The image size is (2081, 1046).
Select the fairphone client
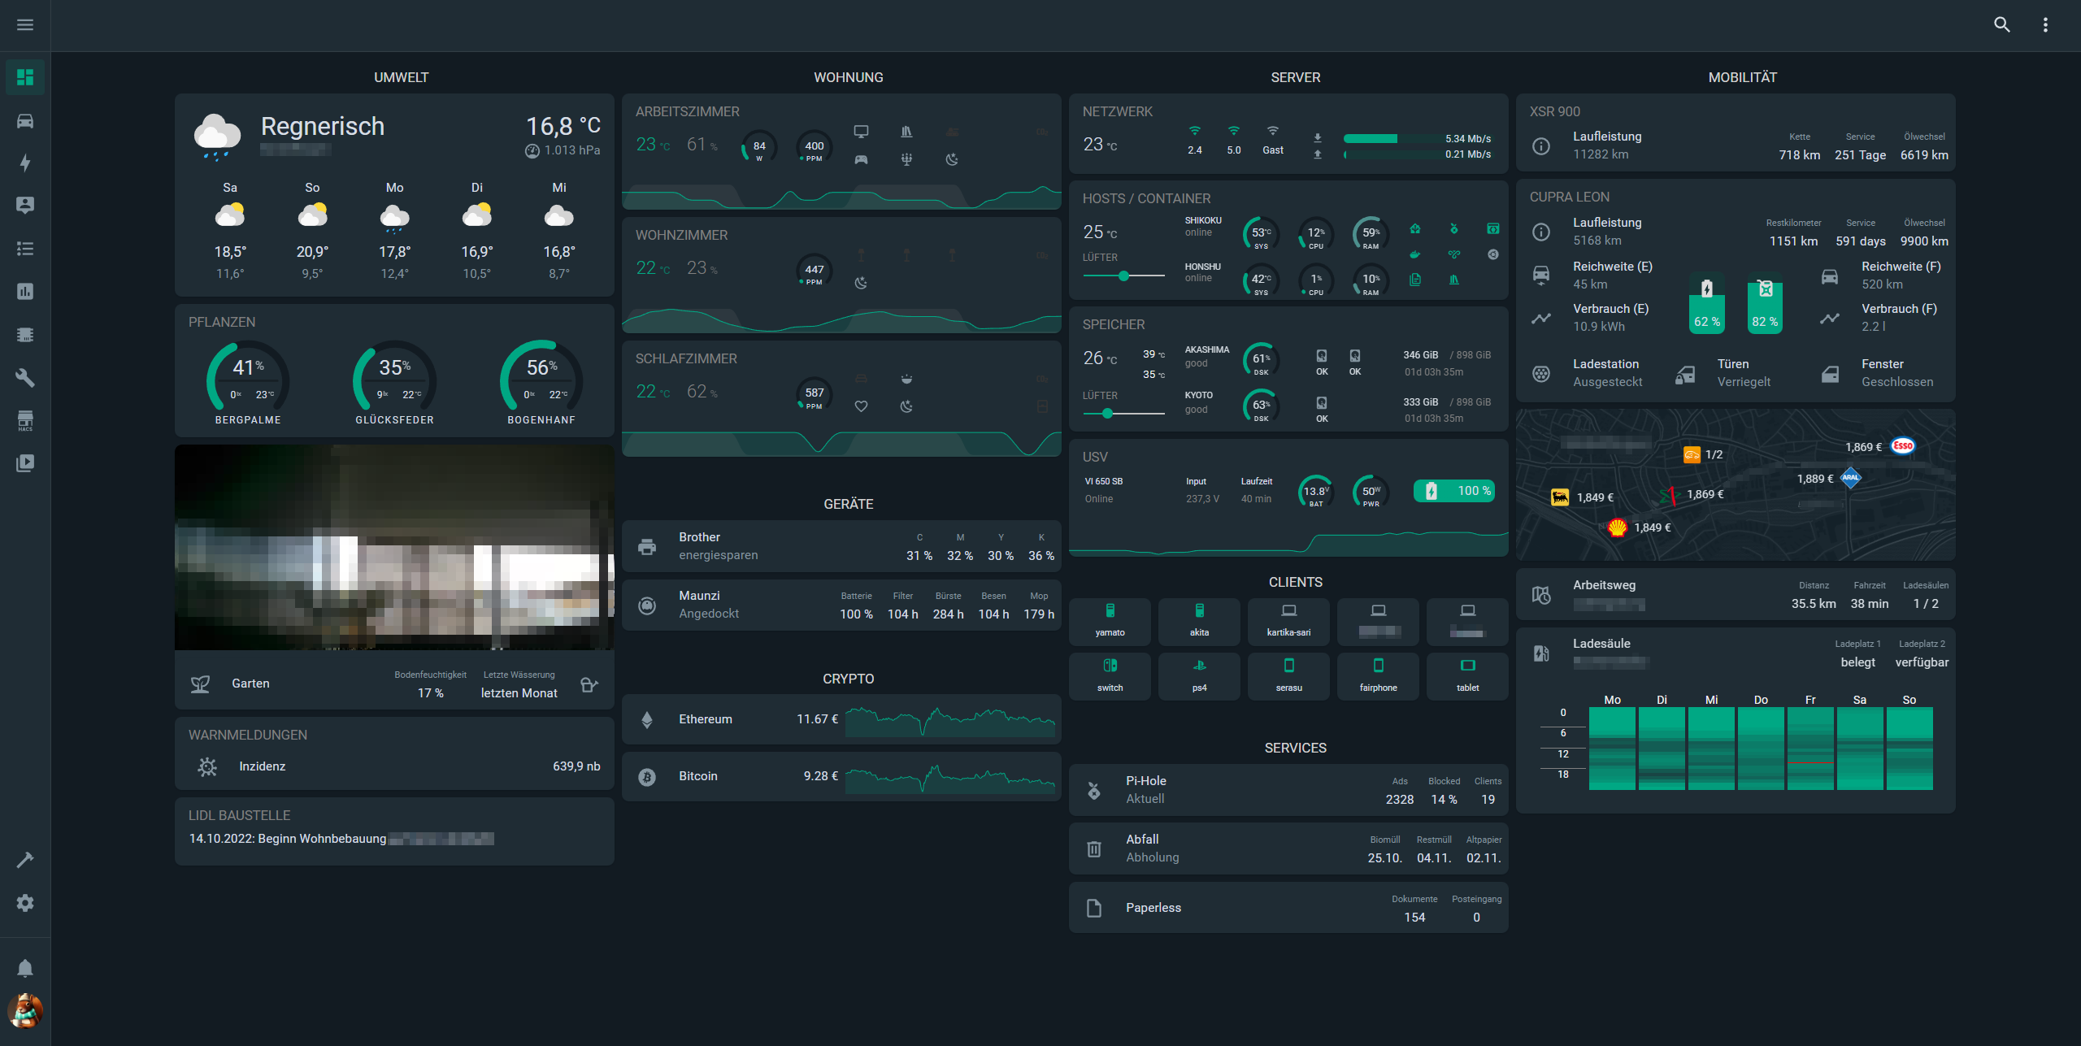1378,676
